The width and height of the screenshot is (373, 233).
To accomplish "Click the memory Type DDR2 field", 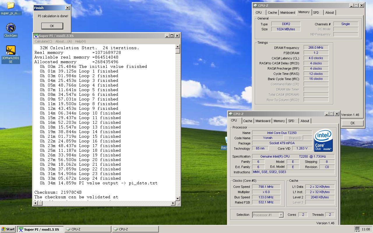I will (x=286, y=24).
